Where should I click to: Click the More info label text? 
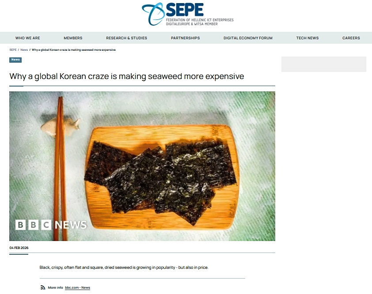[x=55, y=287]
